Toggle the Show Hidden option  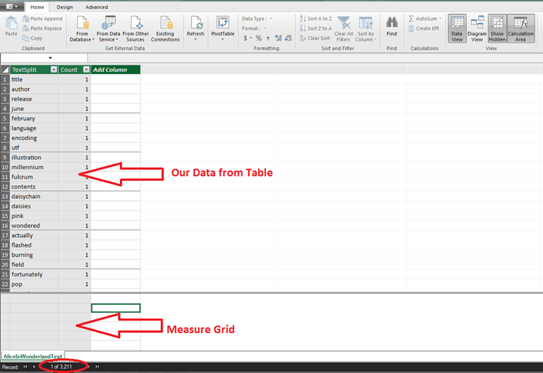(497, 28)
